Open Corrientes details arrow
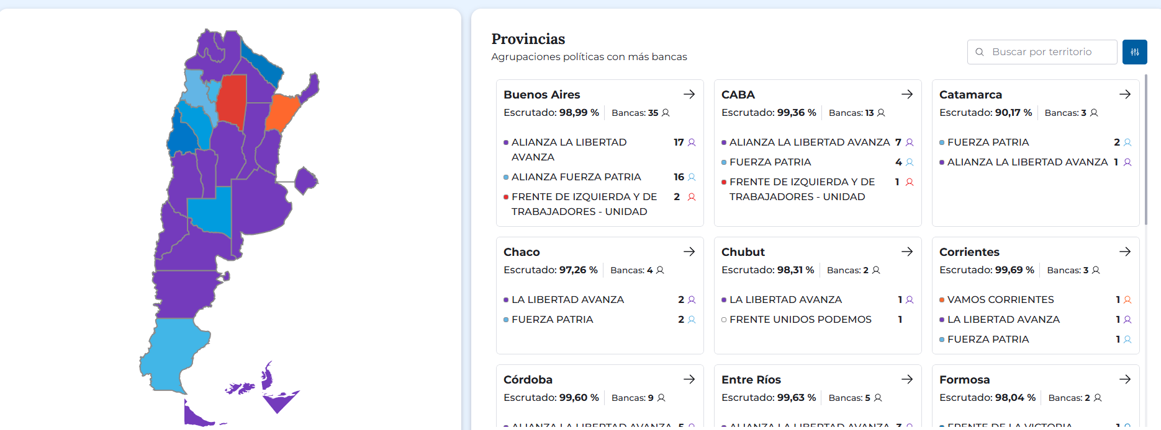The width and height of the screenshot is (1161, 430). pos(1125,252)
